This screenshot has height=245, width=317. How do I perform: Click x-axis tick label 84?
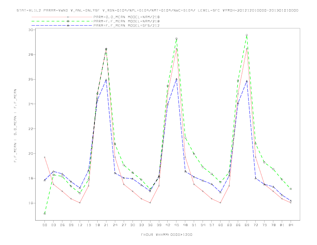291,225
